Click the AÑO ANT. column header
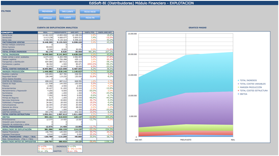The height and width of the screenshot is (156, 279). [x=75, y=33]
